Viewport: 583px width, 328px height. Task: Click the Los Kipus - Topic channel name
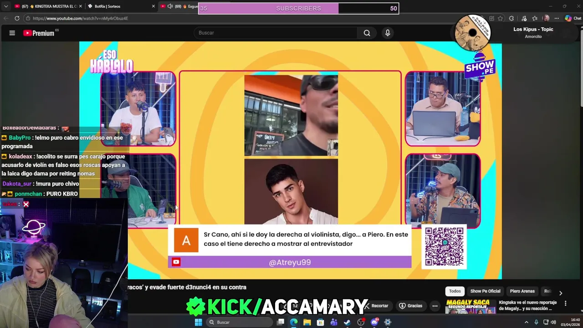533,29
